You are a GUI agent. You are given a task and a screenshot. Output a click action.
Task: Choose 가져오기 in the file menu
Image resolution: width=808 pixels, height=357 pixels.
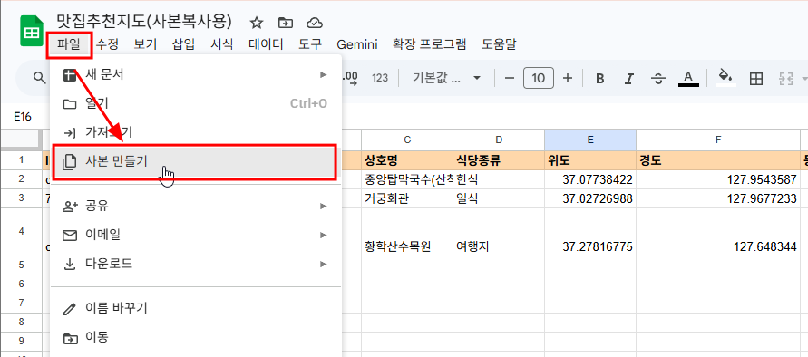point(196,133)
